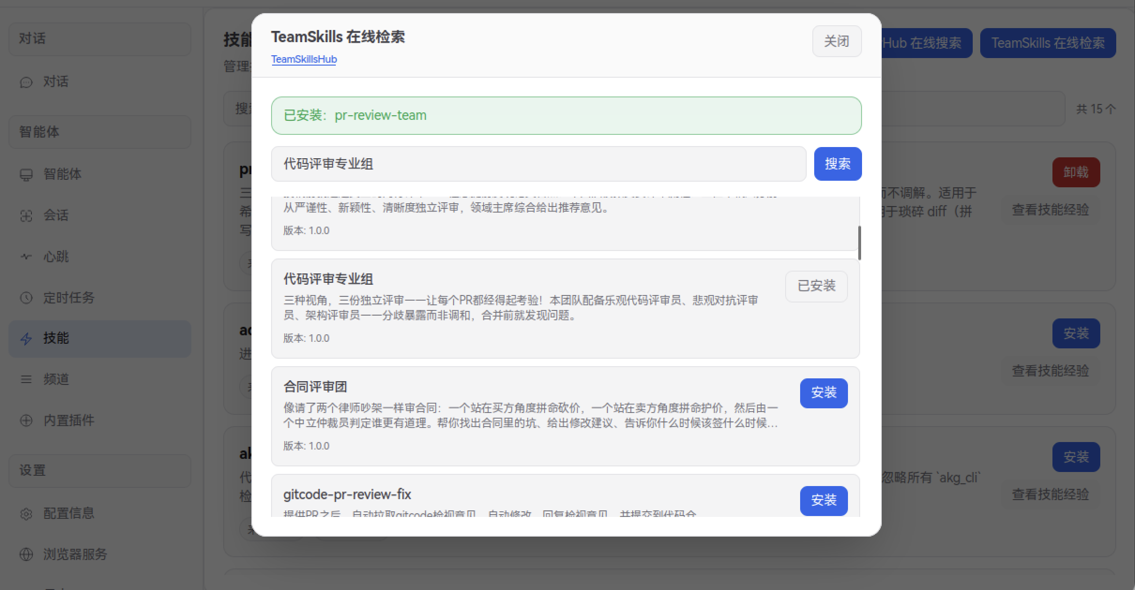Image resolution: width=1135 pixels, height=590 pixels.
Task: Click the gitcode-pr-review-fix result title
Action: pyautogui.click(x=347, y=494)
